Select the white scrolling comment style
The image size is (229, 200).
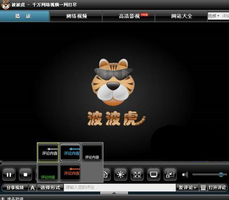(48, 152)
